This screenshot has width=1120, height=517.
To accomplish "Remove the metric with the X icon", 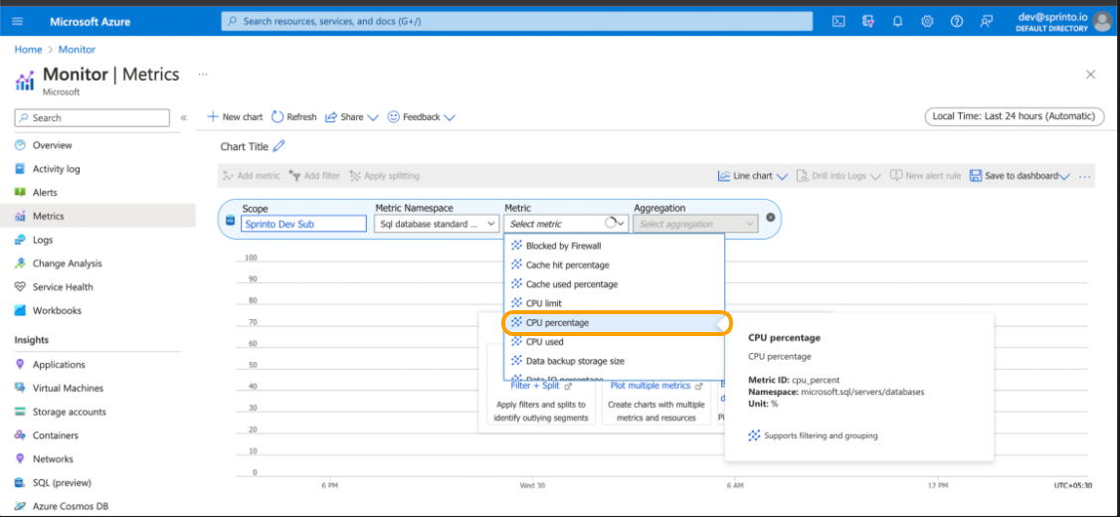I will pyautogui.click(x=771, y=218).
